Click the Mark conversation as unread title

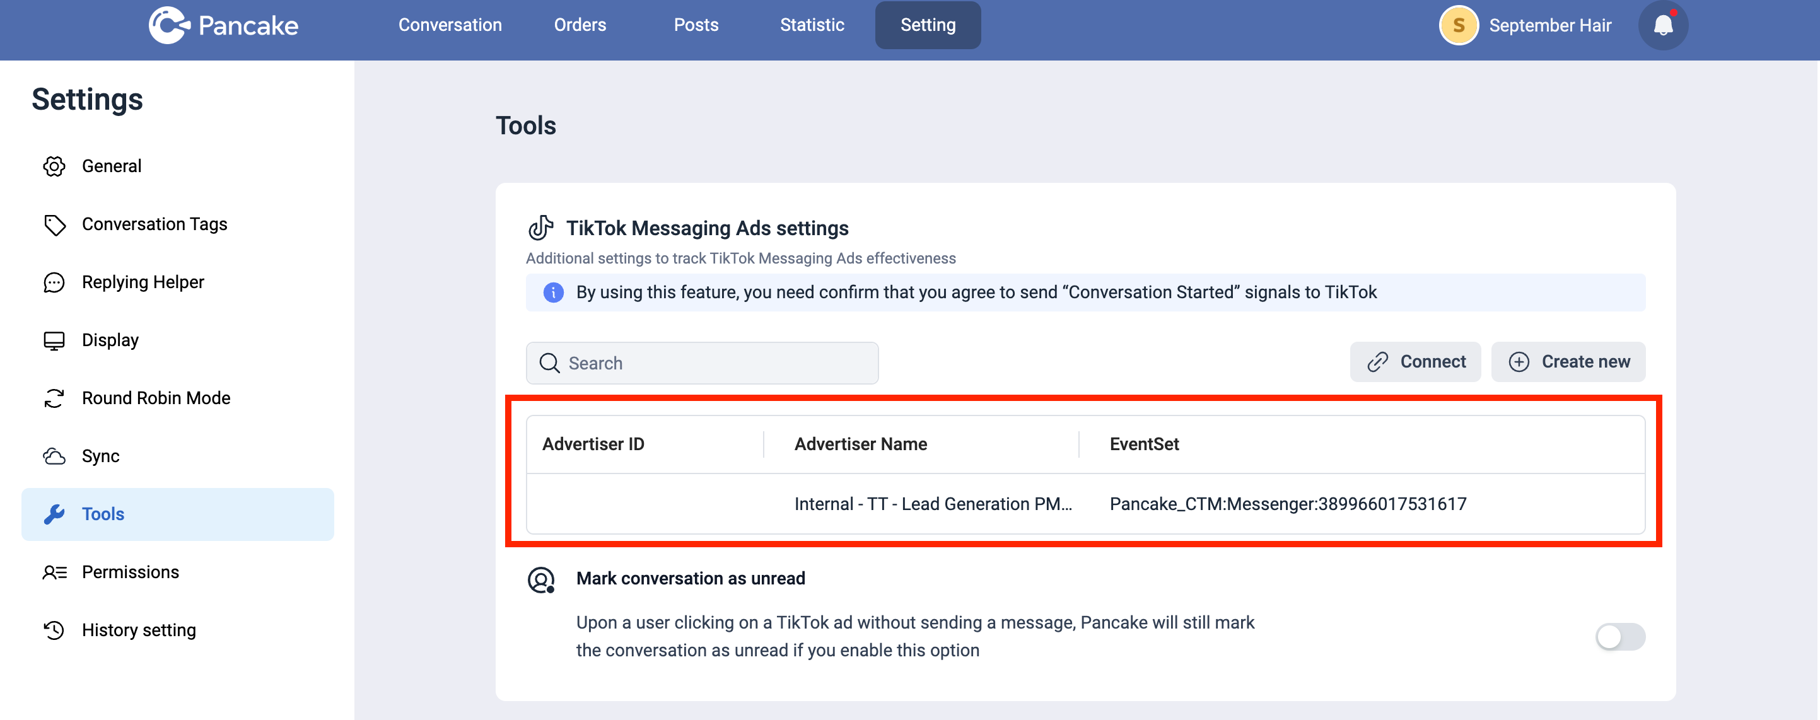(691, 578)
